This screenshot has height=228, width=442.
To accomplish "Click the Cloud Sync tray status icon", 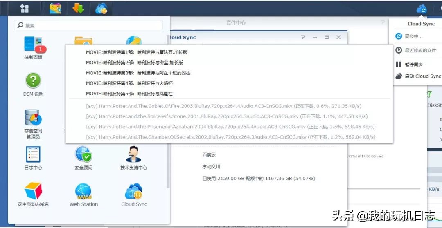I will [422, 9].
